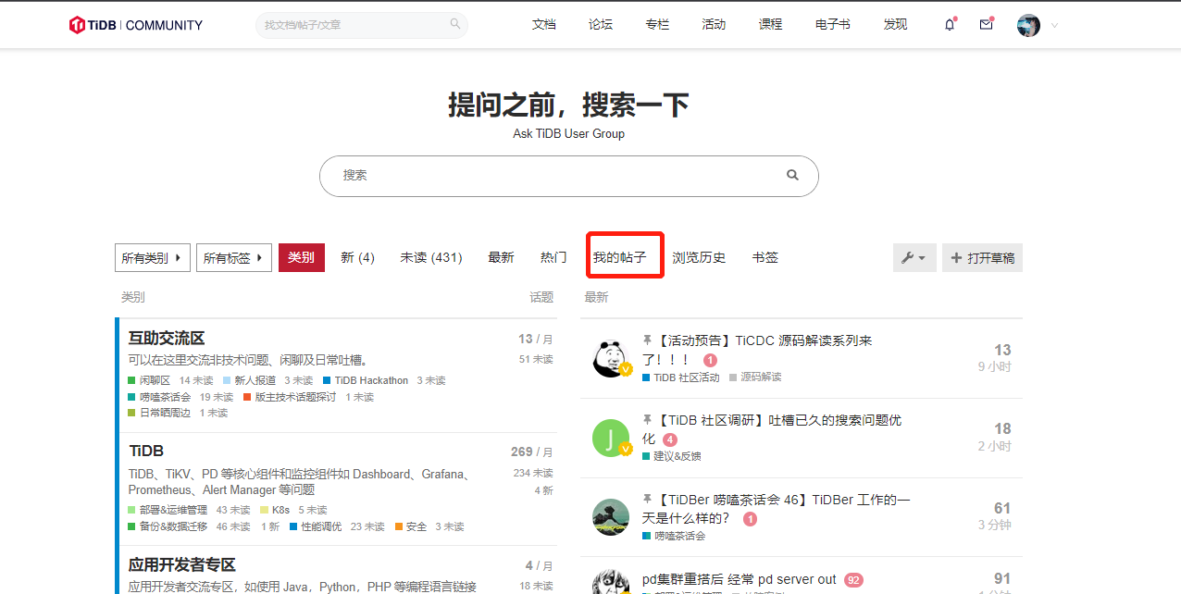1181x594 pixels.
Task: Click reply count 13 on TiCDC topic
Action: pyautogui.click(x=1002, y=350)
